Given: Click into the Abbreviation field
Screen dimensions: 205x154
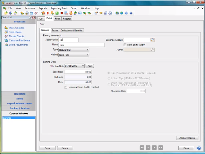Looking at the screenshot, I should click(68, 40).
